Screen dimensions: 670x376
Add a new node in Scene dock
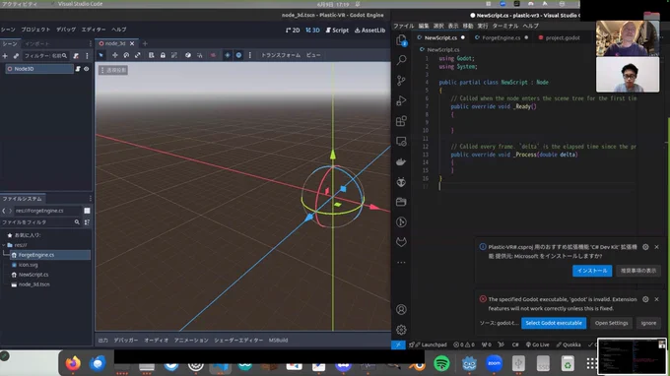pyautogui.click(x=5, y=56)
